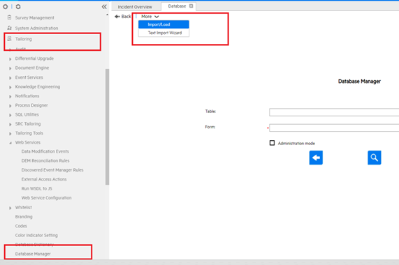The width and height of the screenshot is (399, 265).
Task: Open Branding in the Tailoring menu
Action: [x=24, y=216]
